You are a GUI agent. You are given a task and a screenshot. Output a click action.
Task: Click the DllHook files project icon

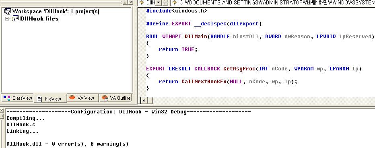15,18
